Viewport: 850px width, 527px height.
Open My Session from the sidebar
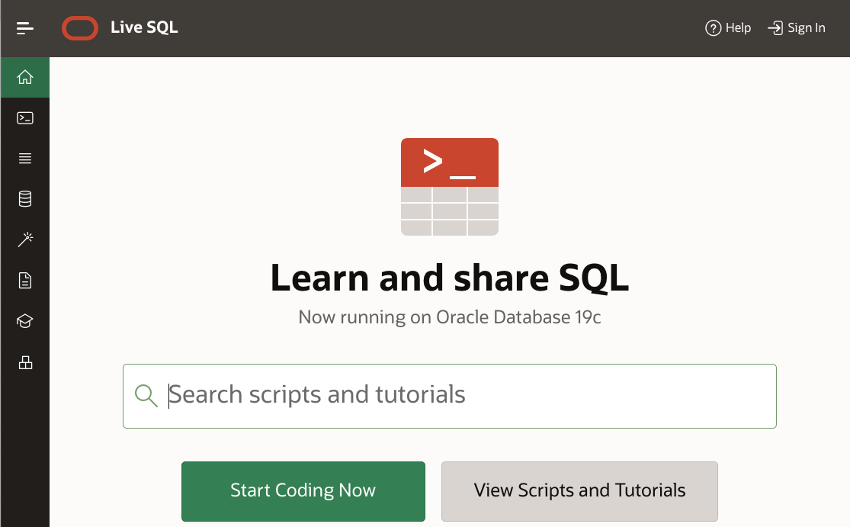coord(24,158)
